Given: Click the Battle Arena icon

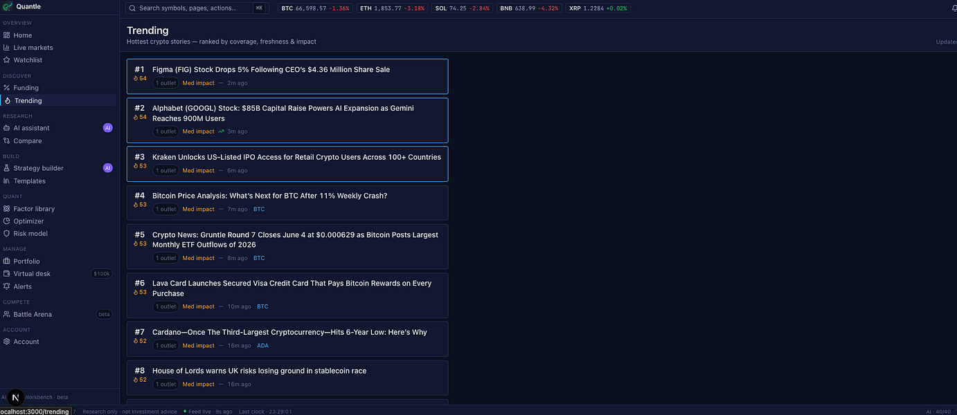Looking at the screenshot, I should pyautogui.click(x=6, y=314).
